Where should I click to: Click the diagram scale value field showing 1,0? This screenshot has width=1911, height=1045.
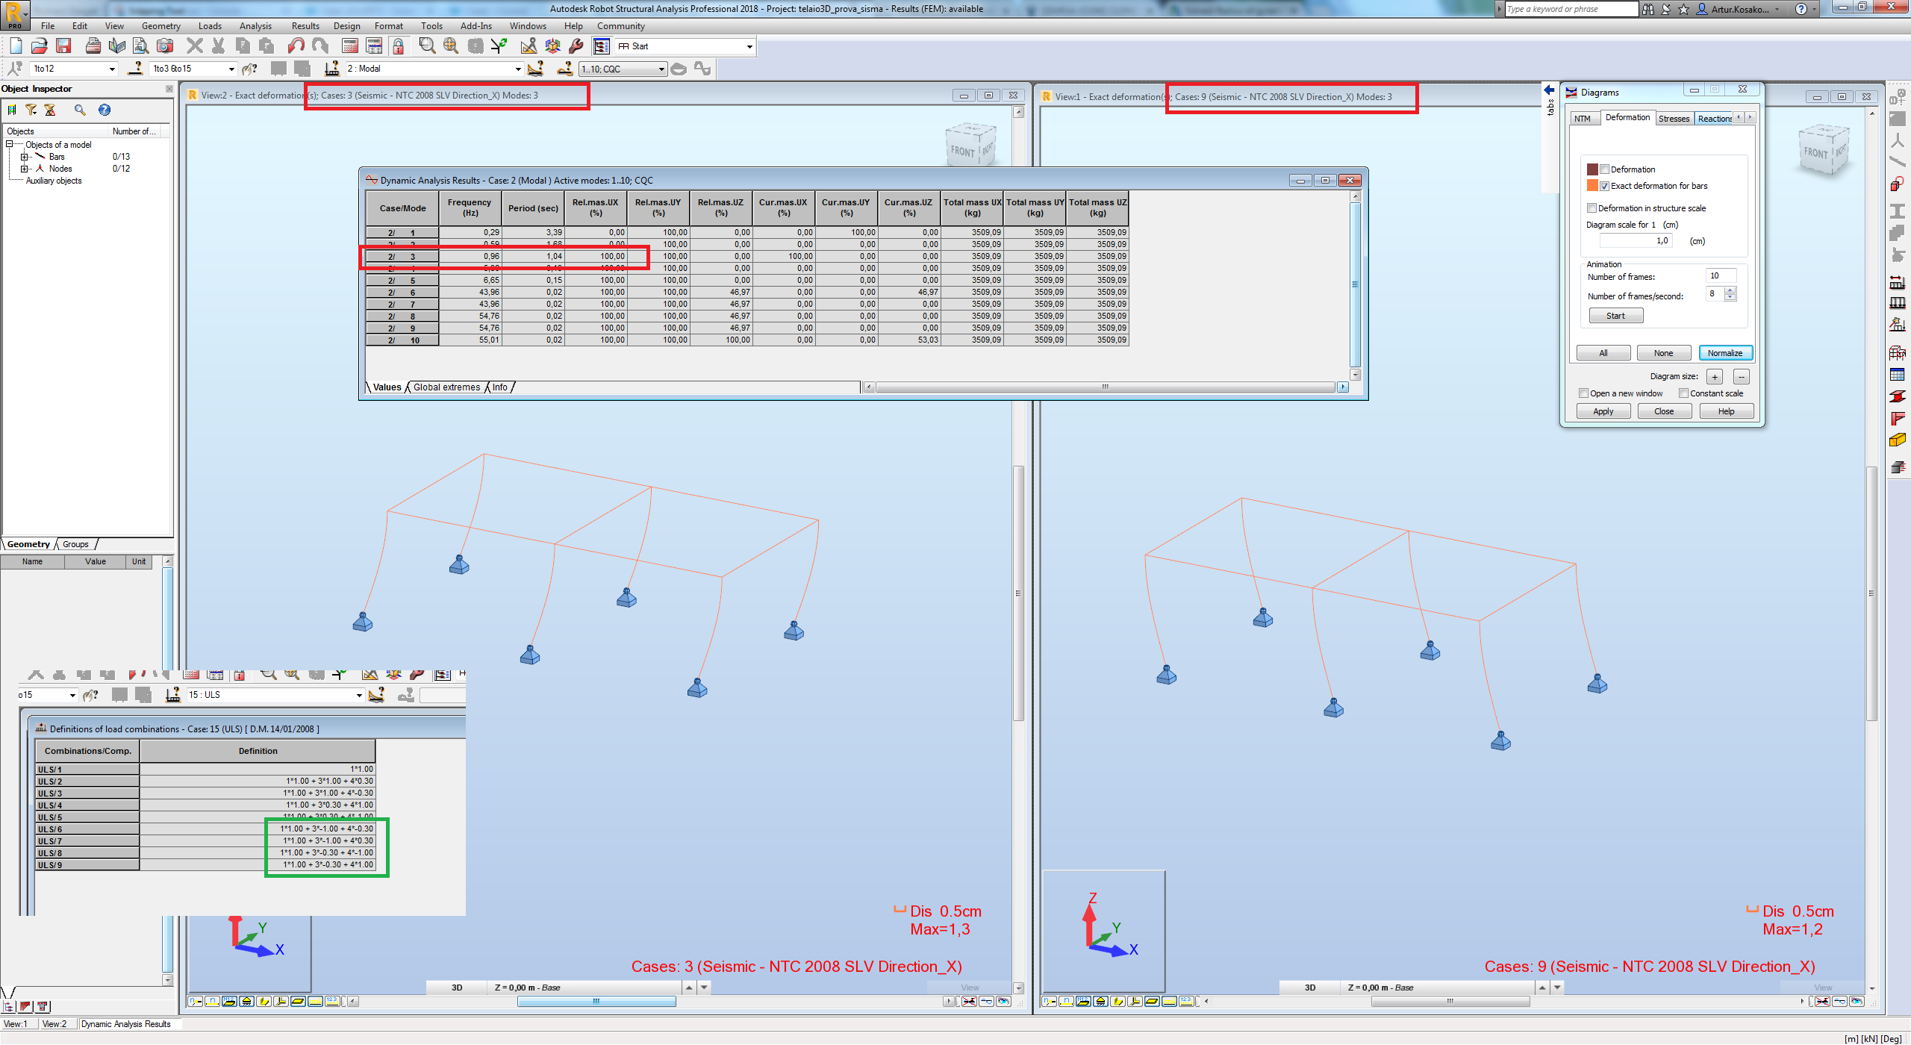[1637, 240]
